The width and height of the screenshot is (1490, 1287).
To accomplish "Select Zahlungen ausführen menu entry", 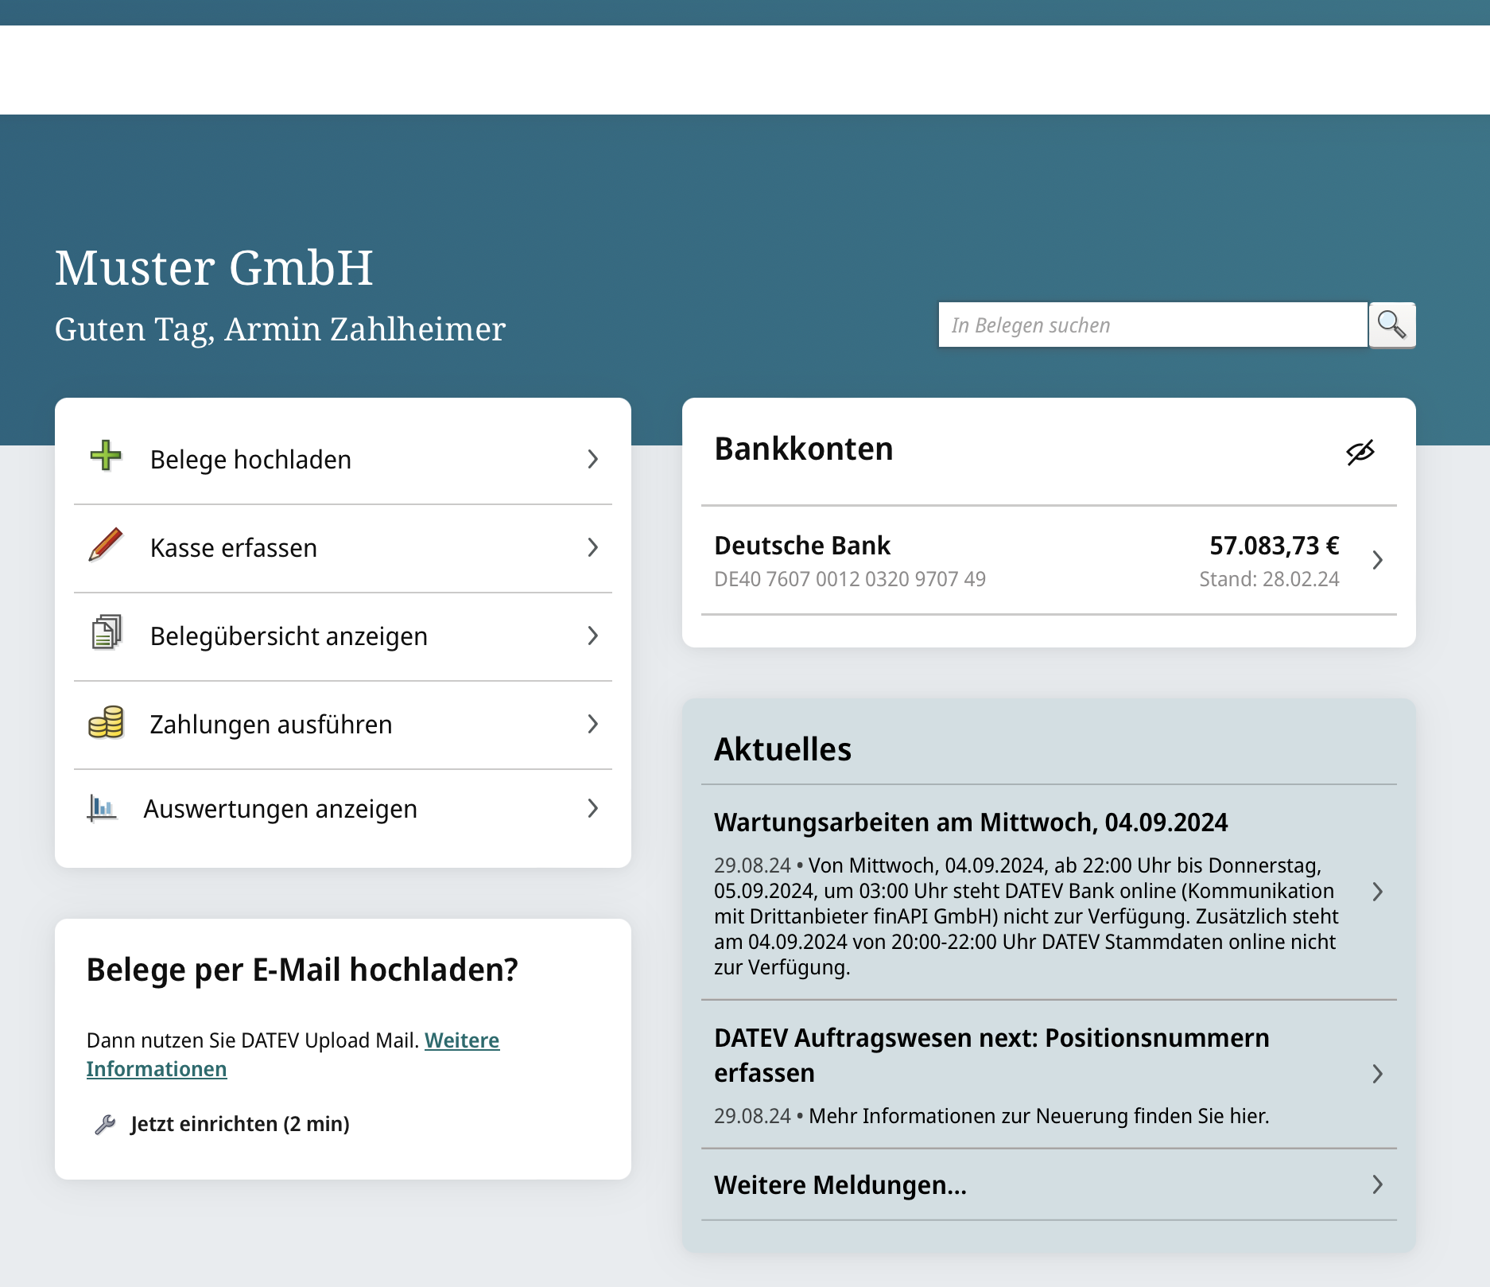I will 270,725.
